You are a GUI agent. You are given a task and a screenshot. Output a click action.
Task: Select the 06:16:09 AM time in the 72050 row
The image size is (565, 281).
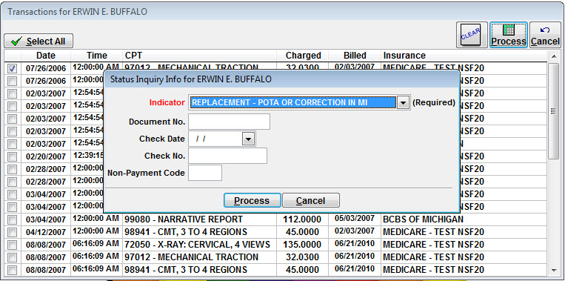(x=96, y=244)
